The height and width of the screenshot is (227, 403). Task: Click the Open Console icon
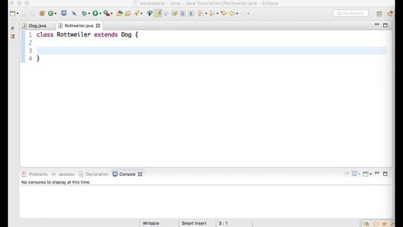(x=366, y=174)
